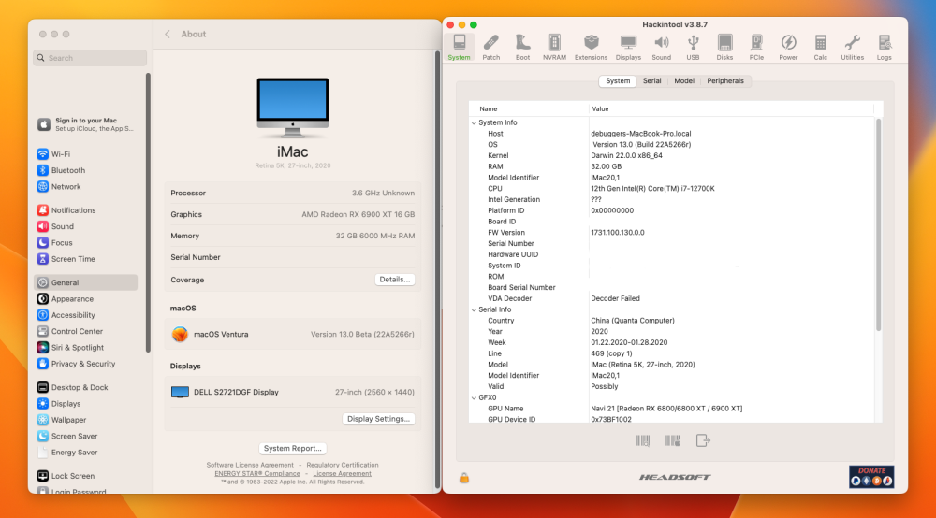Click the Donate badge in Hackintool
Image resolution: width=936 pixels, height=518 pixels.
(871, 476)
